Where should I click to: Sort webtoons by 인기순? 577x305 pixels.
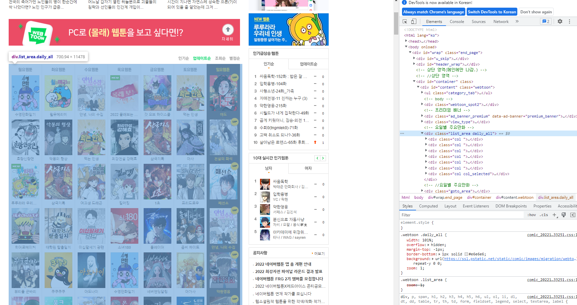pos(183,58)
